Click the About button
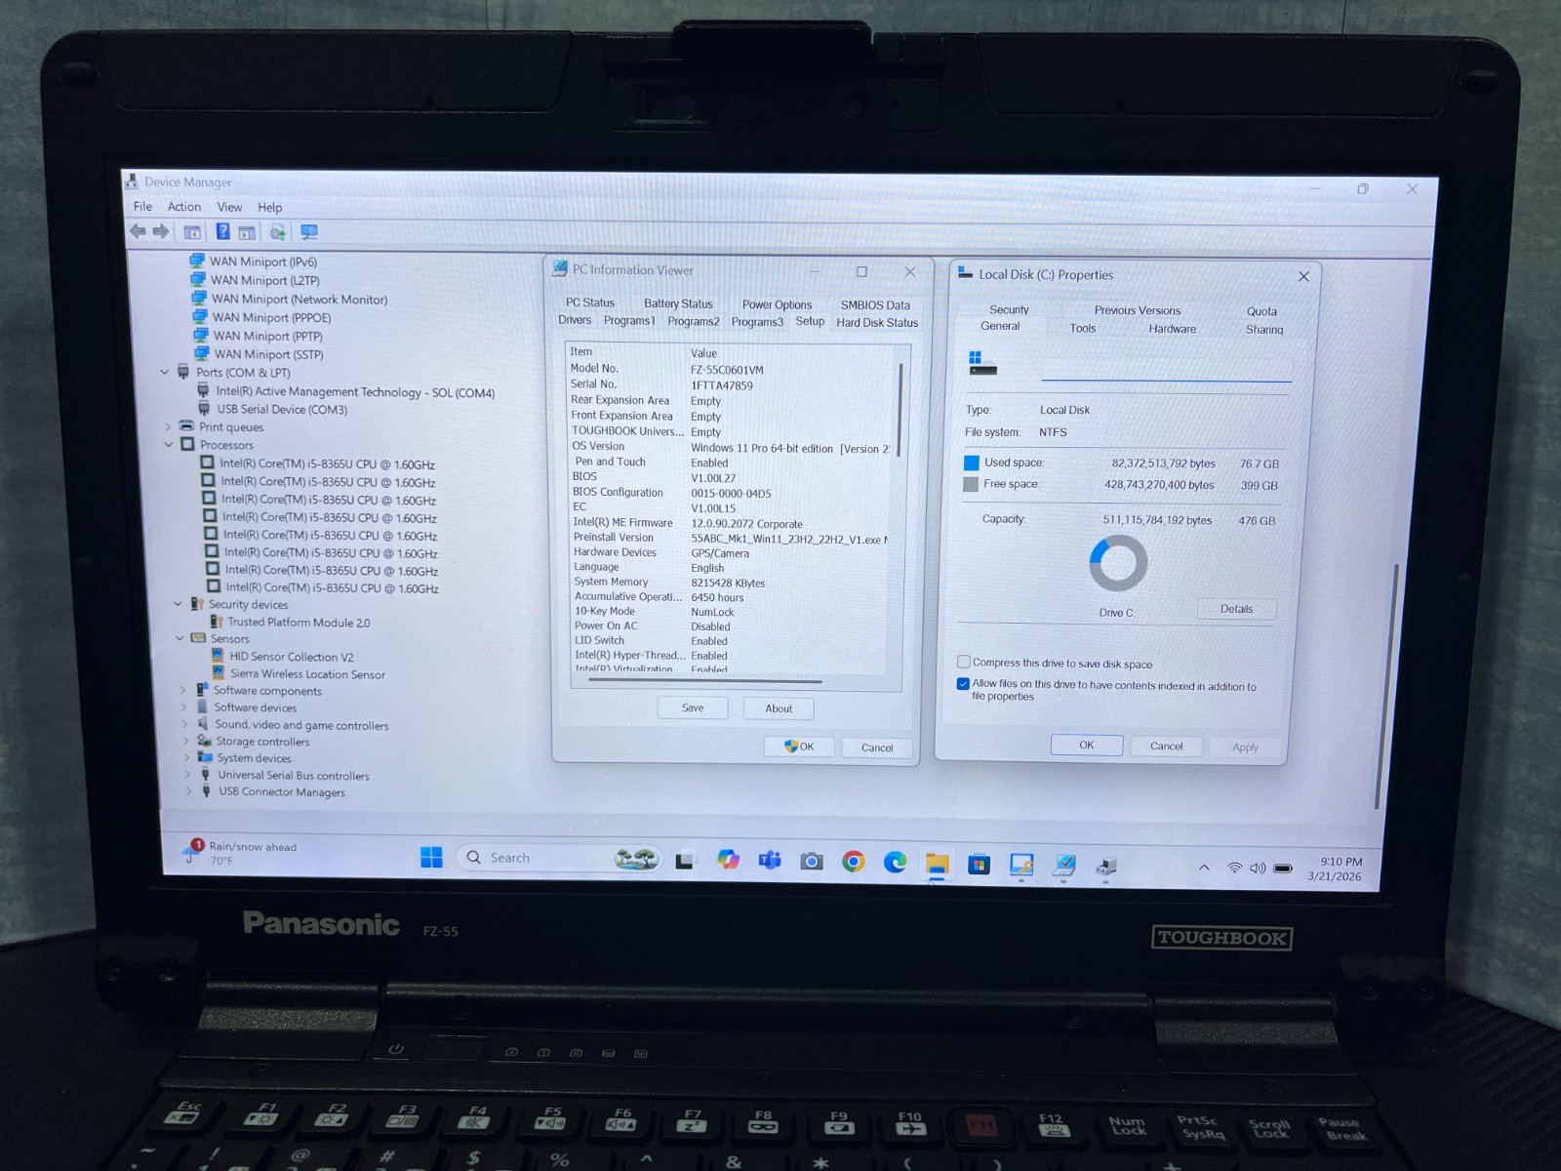The width and height of the screenshot is (1561, 1171). coord(779,708)
